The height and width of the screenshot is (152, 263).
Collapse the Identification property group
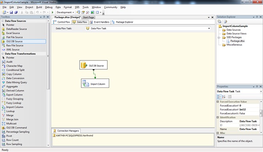[x=218, y=117]
